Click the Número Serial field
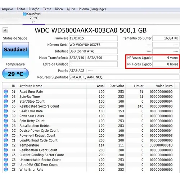This screenshot has height=180, width=180. [x=93, y=45]
